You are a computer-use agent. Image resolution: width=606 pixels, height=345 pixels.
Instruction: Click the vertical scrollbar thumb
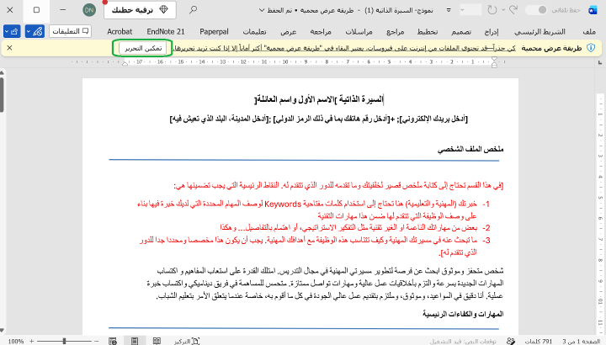point(2,94)
